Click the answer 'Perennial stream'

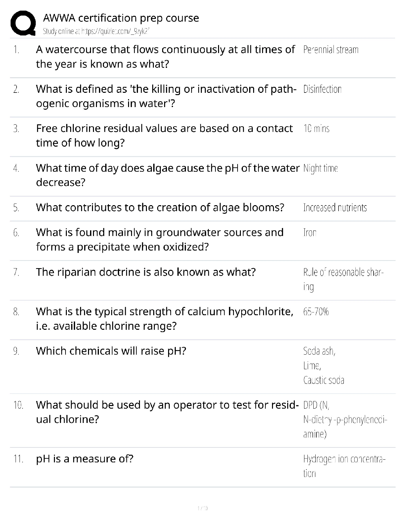point(331,50)
